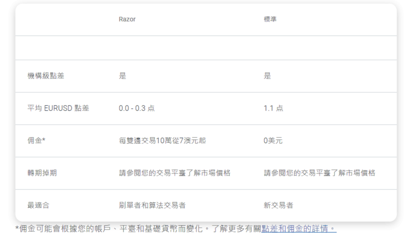Click the 1.1 点 spread value

(273, 108)
